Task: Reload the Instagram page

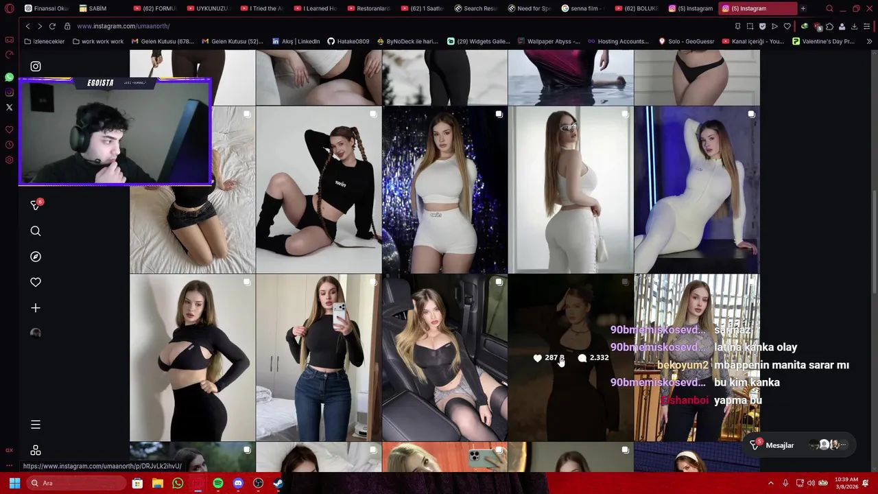Action: (52, 26)
